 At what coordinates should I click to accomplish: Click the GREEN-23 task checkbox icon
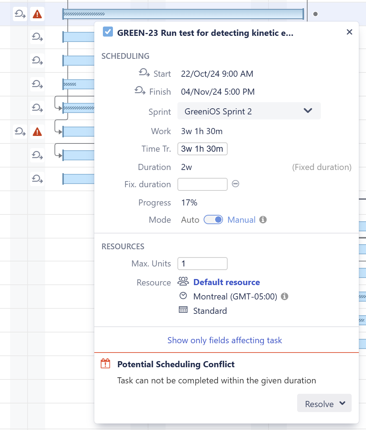click(x=108, y=32)
